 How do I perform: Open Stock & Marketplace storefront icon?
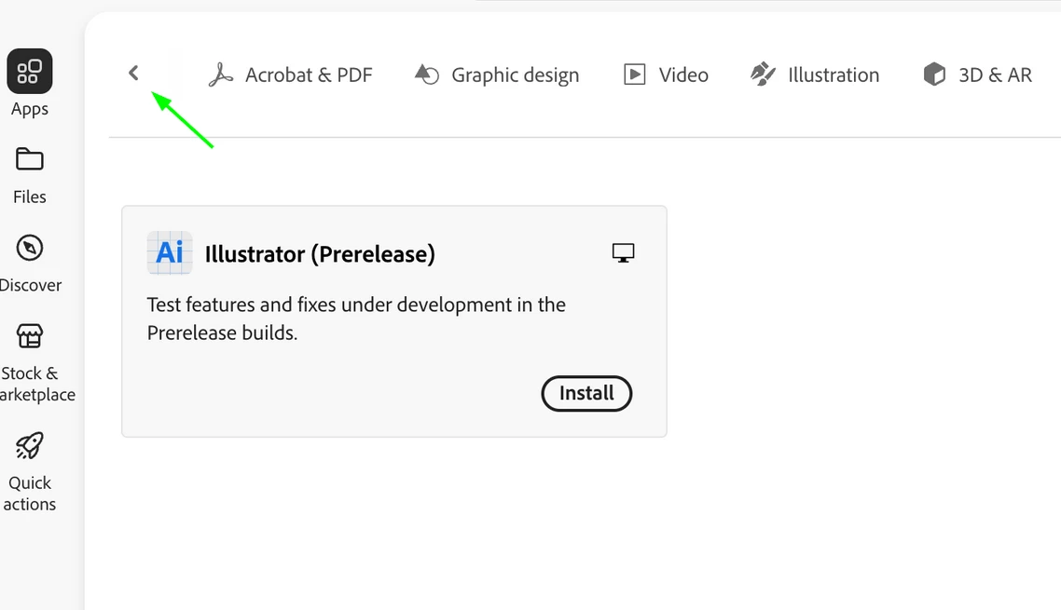coord(29,336)
